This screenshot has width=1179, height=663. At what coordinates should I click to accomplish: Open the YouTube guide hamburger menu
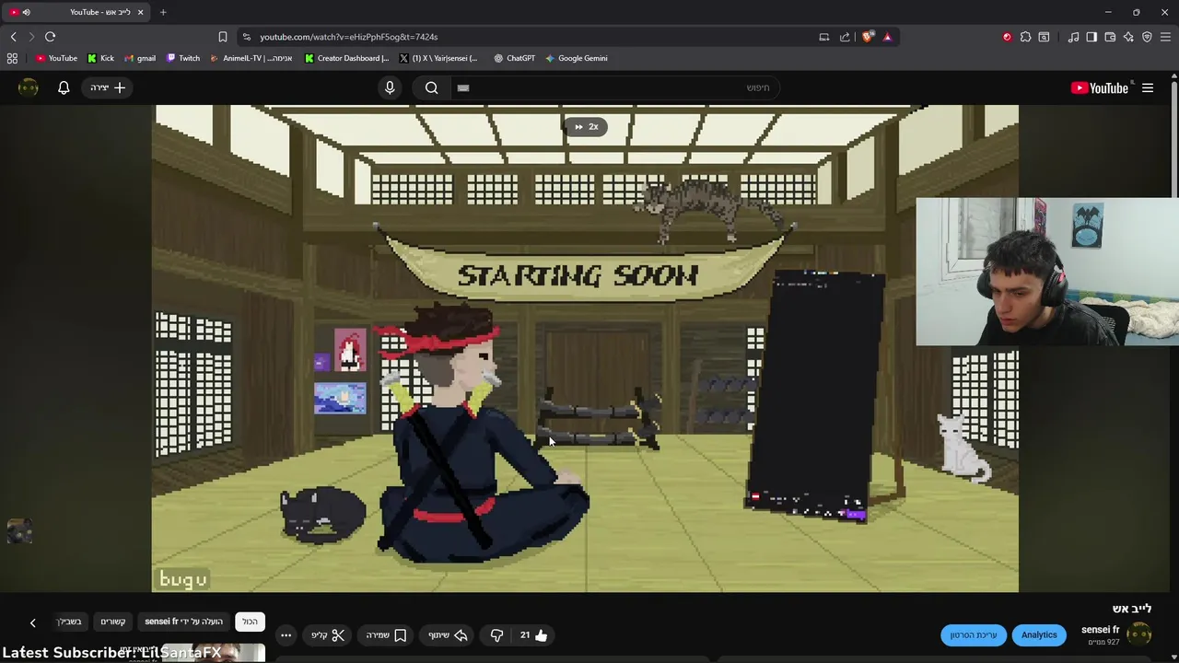1148,87
